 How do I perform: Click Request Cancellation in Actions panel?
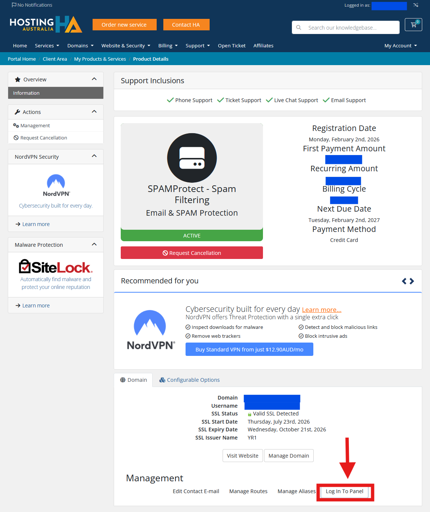click(x=56, y=138)
